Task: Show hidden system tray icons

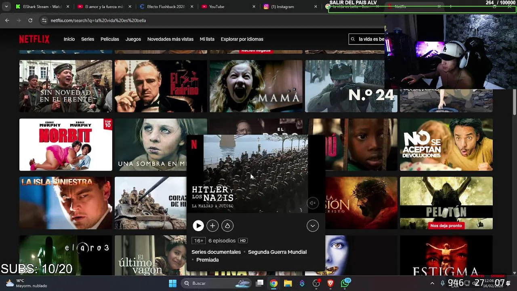Action: [x=432, y=283]
